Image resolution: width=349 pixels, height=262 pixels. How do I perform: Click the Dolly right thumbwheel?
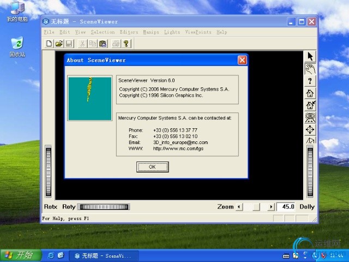(310, 171)
